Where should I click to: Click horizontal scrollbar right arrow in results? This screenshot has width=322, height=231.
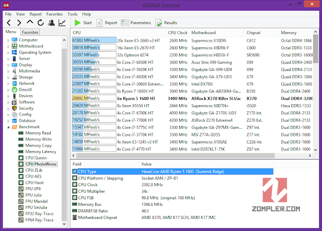point(310,156)
